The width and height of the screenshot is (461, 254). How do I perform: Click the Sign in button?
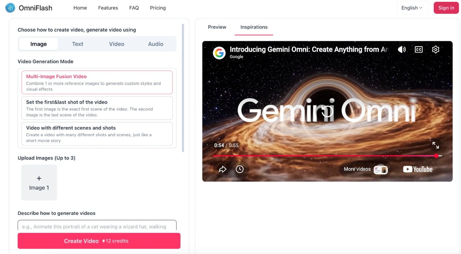click(446, 8)
